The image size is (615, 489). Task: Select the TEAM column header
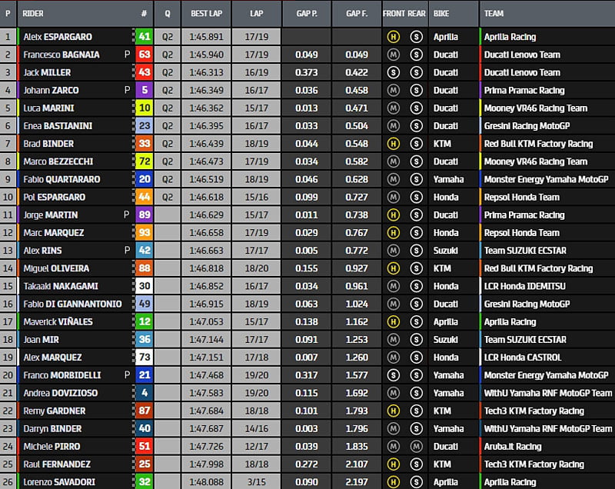(x=495, y=14)
